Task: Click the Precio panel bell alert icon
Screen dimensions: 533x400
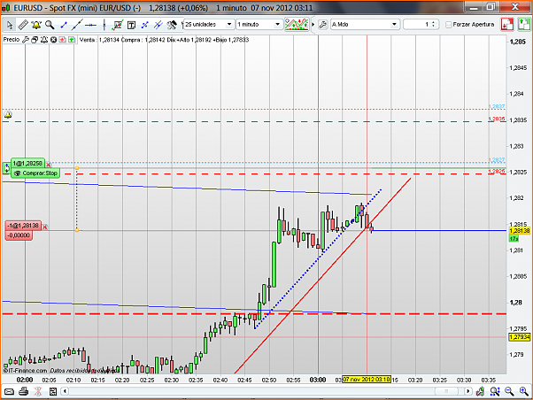Action: point(44,40)
